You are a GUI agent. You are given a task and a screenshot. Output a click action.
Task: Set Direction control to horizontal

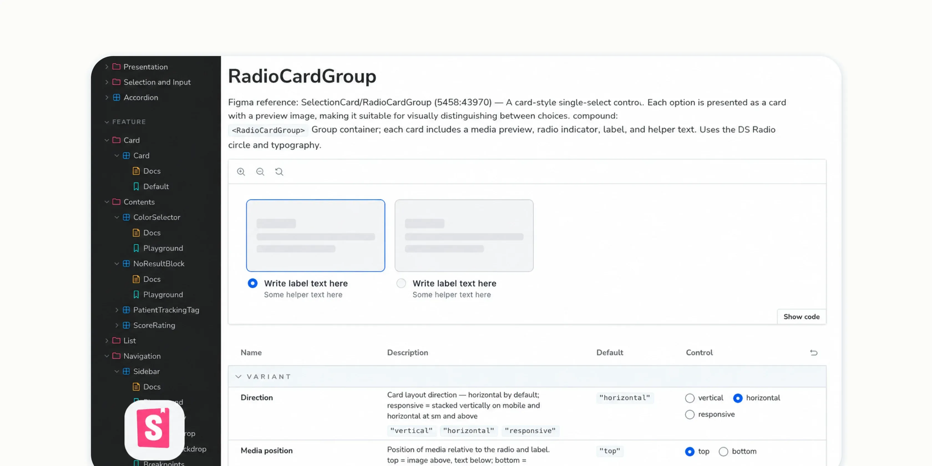point(738,398)
